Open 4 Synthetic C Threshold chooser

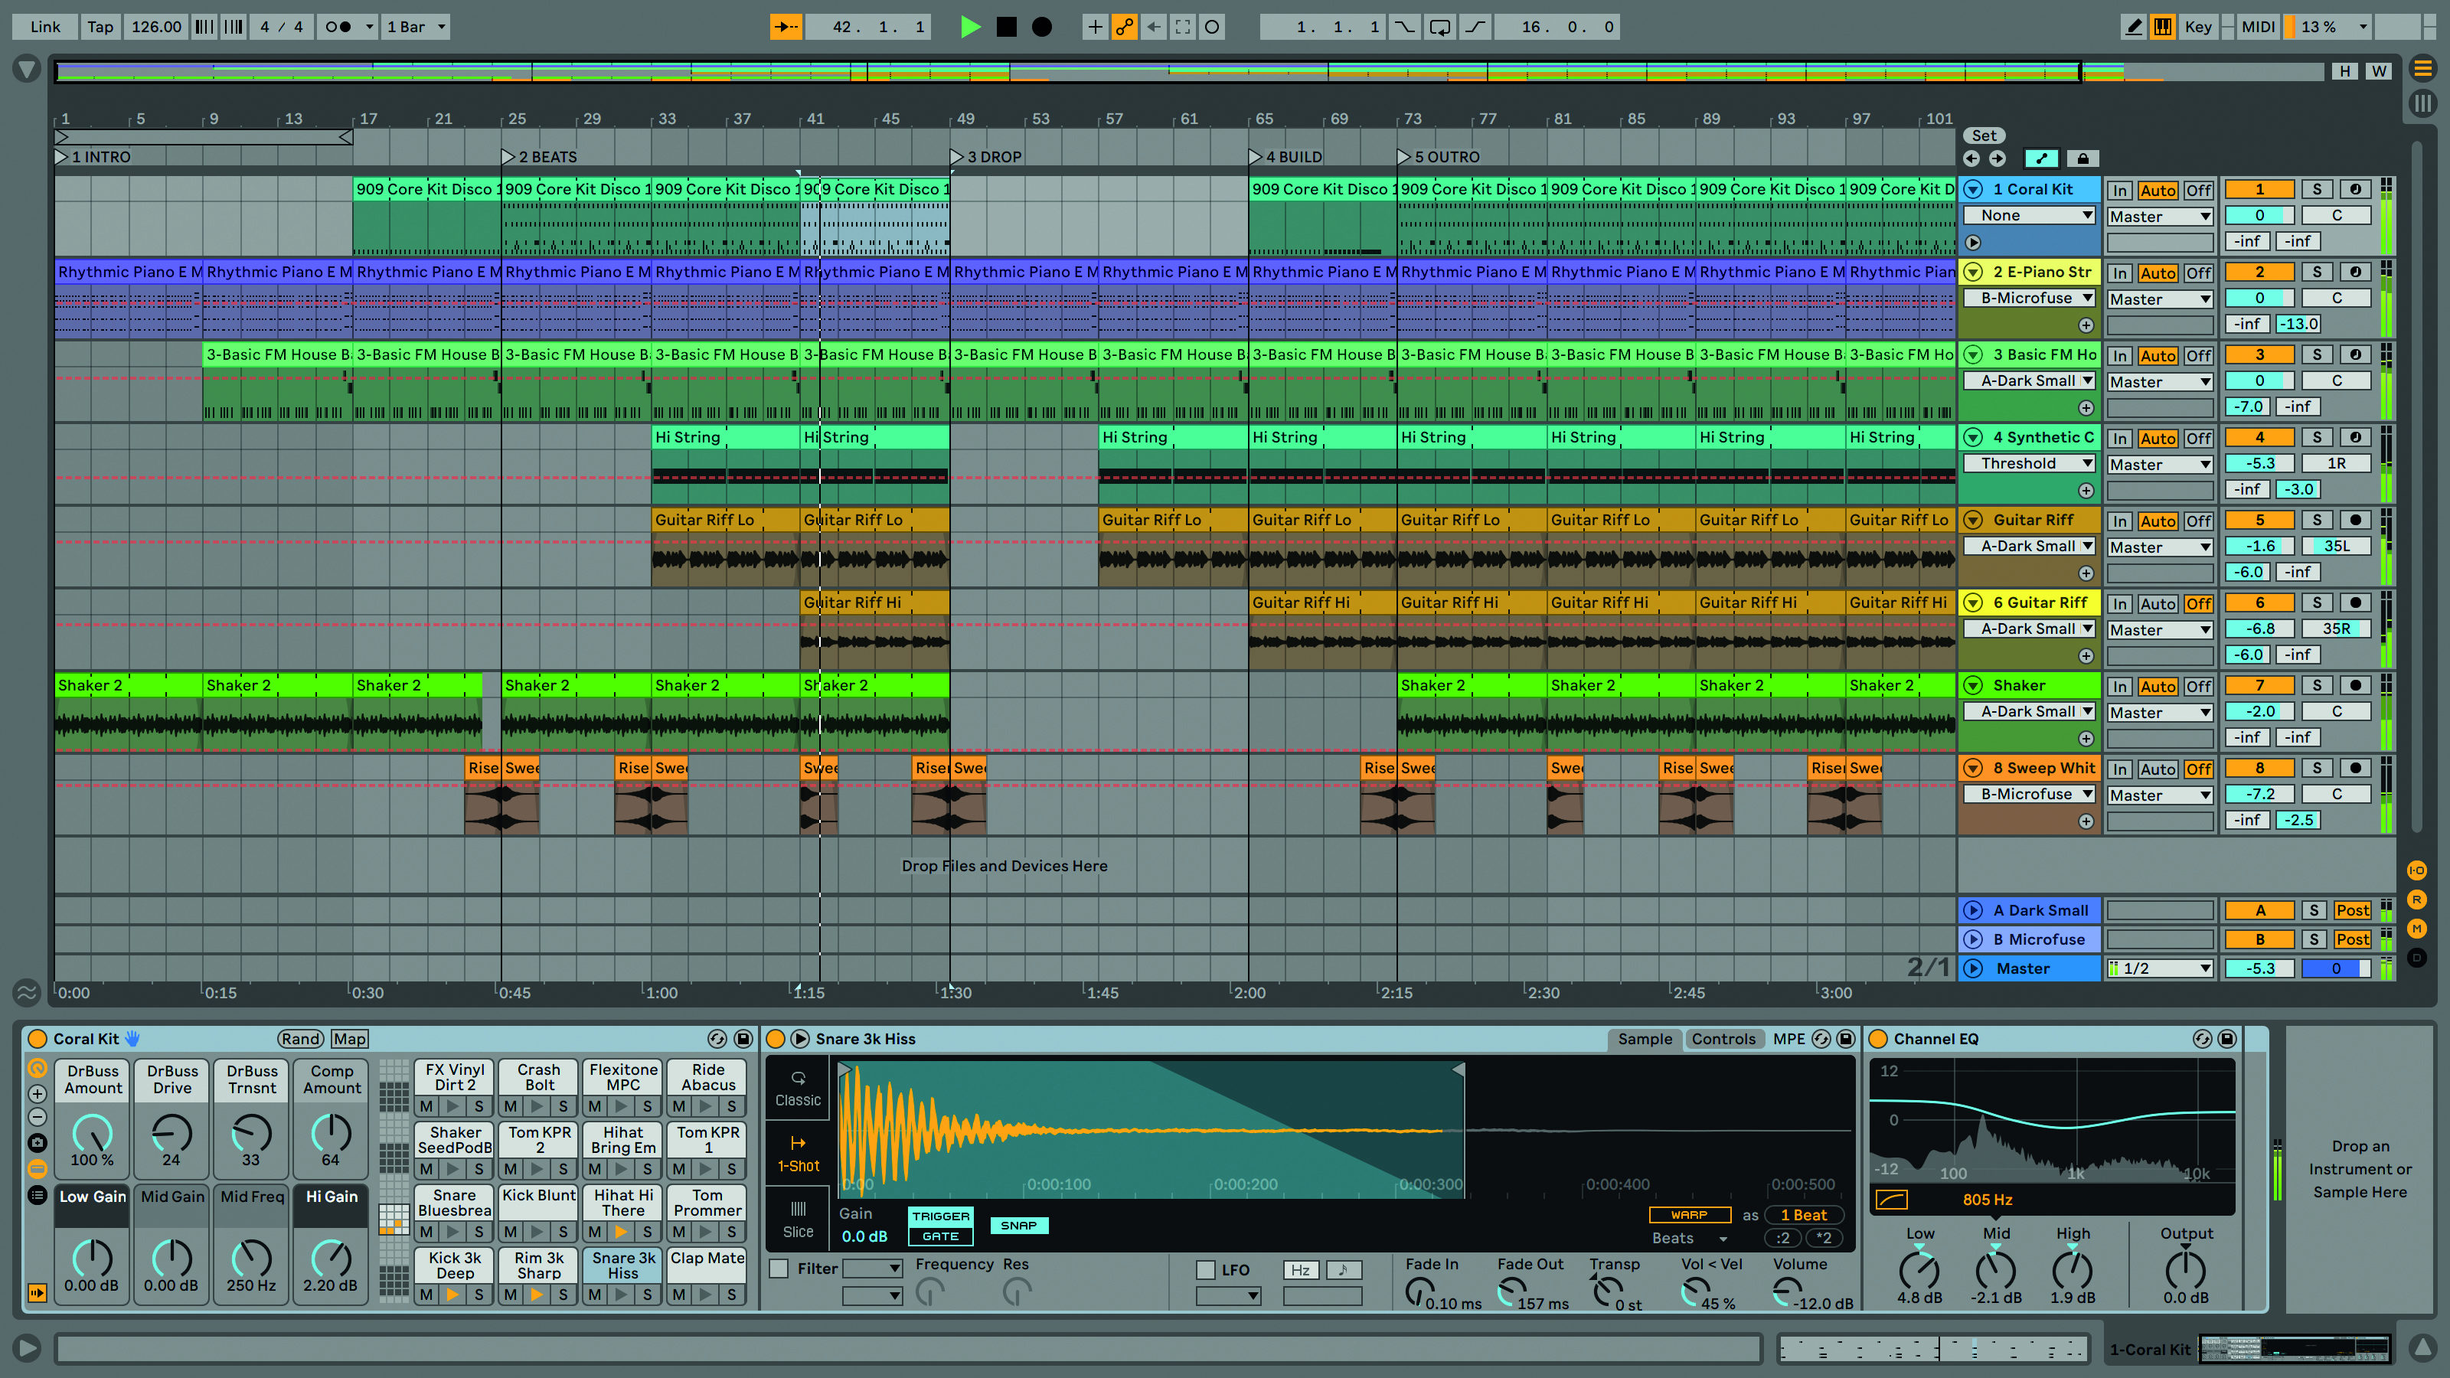(2030, 464)
